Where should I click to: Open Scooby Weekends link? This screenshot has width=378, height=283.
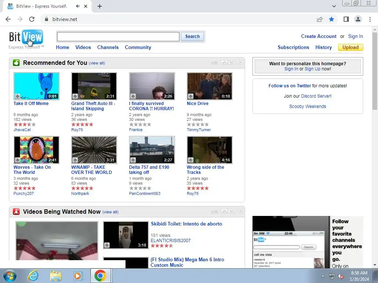[307, 106]
